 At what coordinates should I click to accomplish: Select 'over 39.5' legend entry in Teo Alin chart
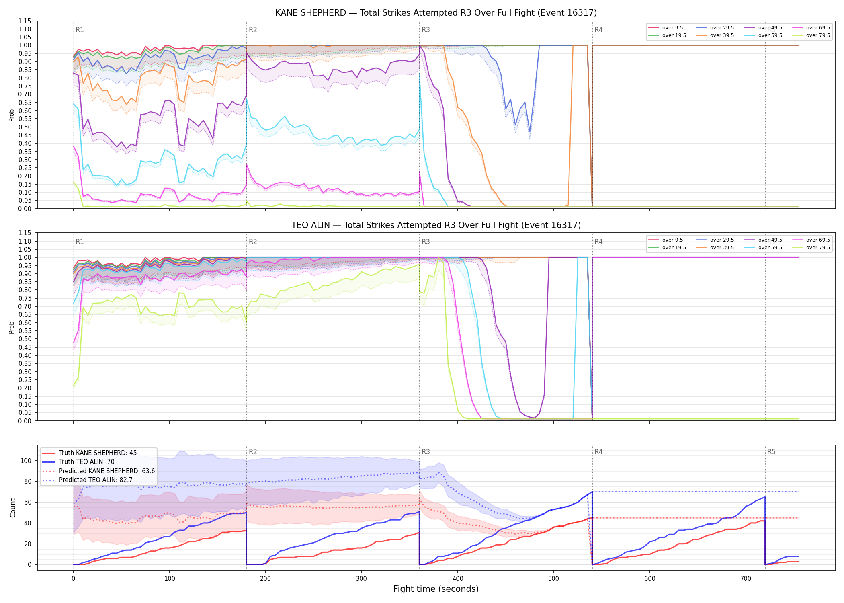(715, 248)
